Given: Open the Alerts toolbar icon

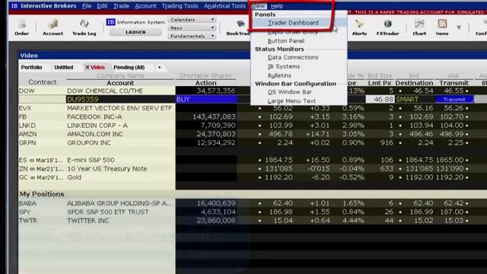Looking at the screenshot, I should [359, 27].
